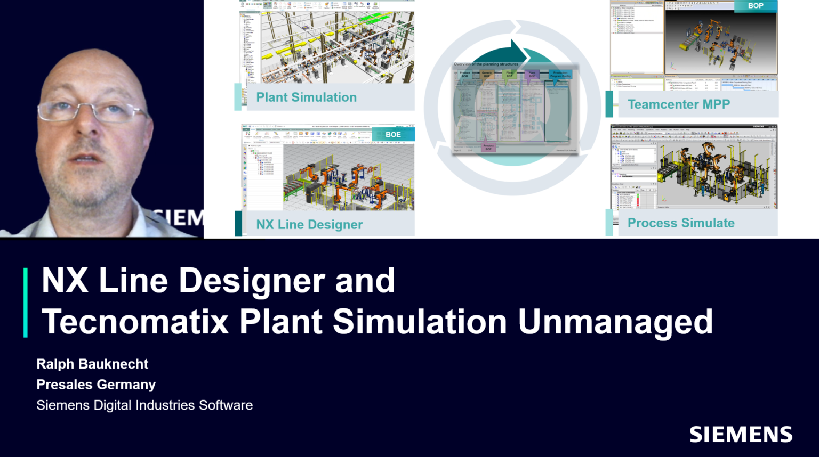Select the first Gantt bar in the Teamcenter timeline
Viewport: 819px width, 457px height.
coord(727,85)
